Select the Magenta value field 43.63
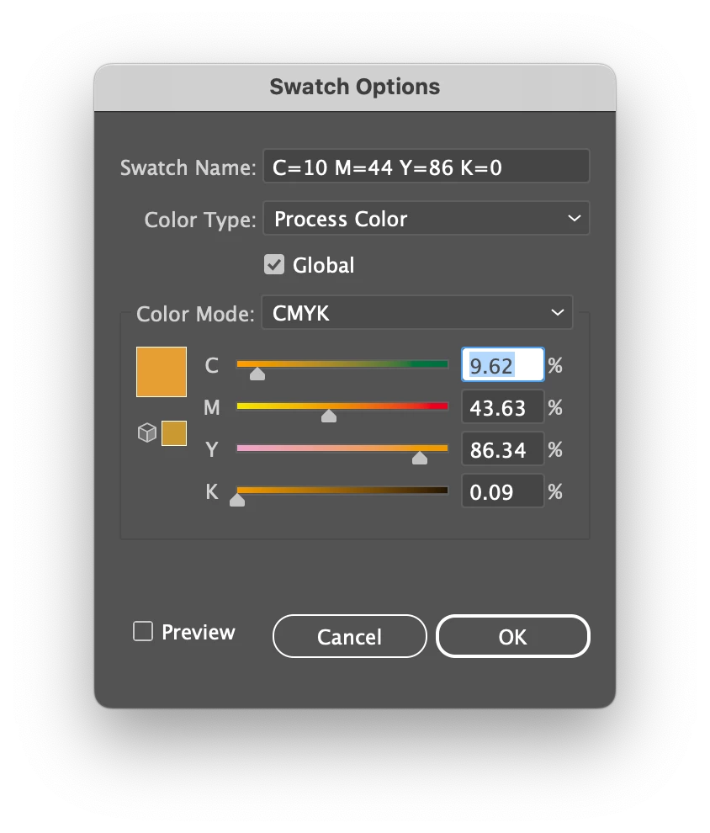Viewport: 710px width, 833px height. 502,408
